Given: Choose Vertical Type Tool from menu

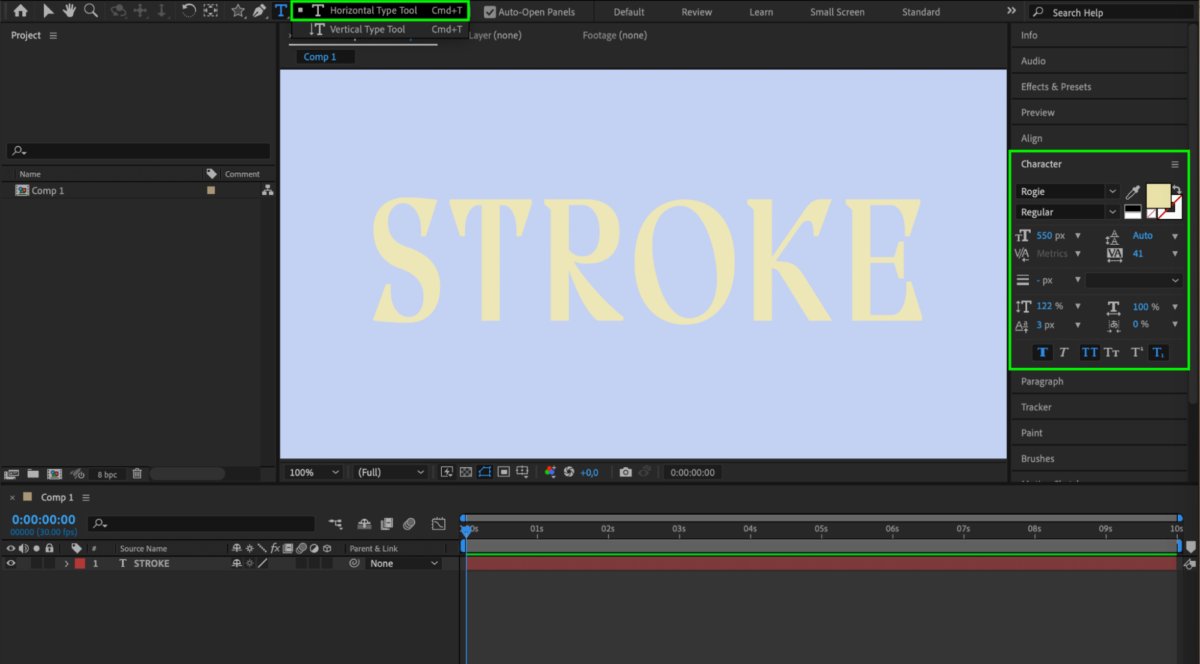Looking at the screenshot, I should click(x=367, y=29).
